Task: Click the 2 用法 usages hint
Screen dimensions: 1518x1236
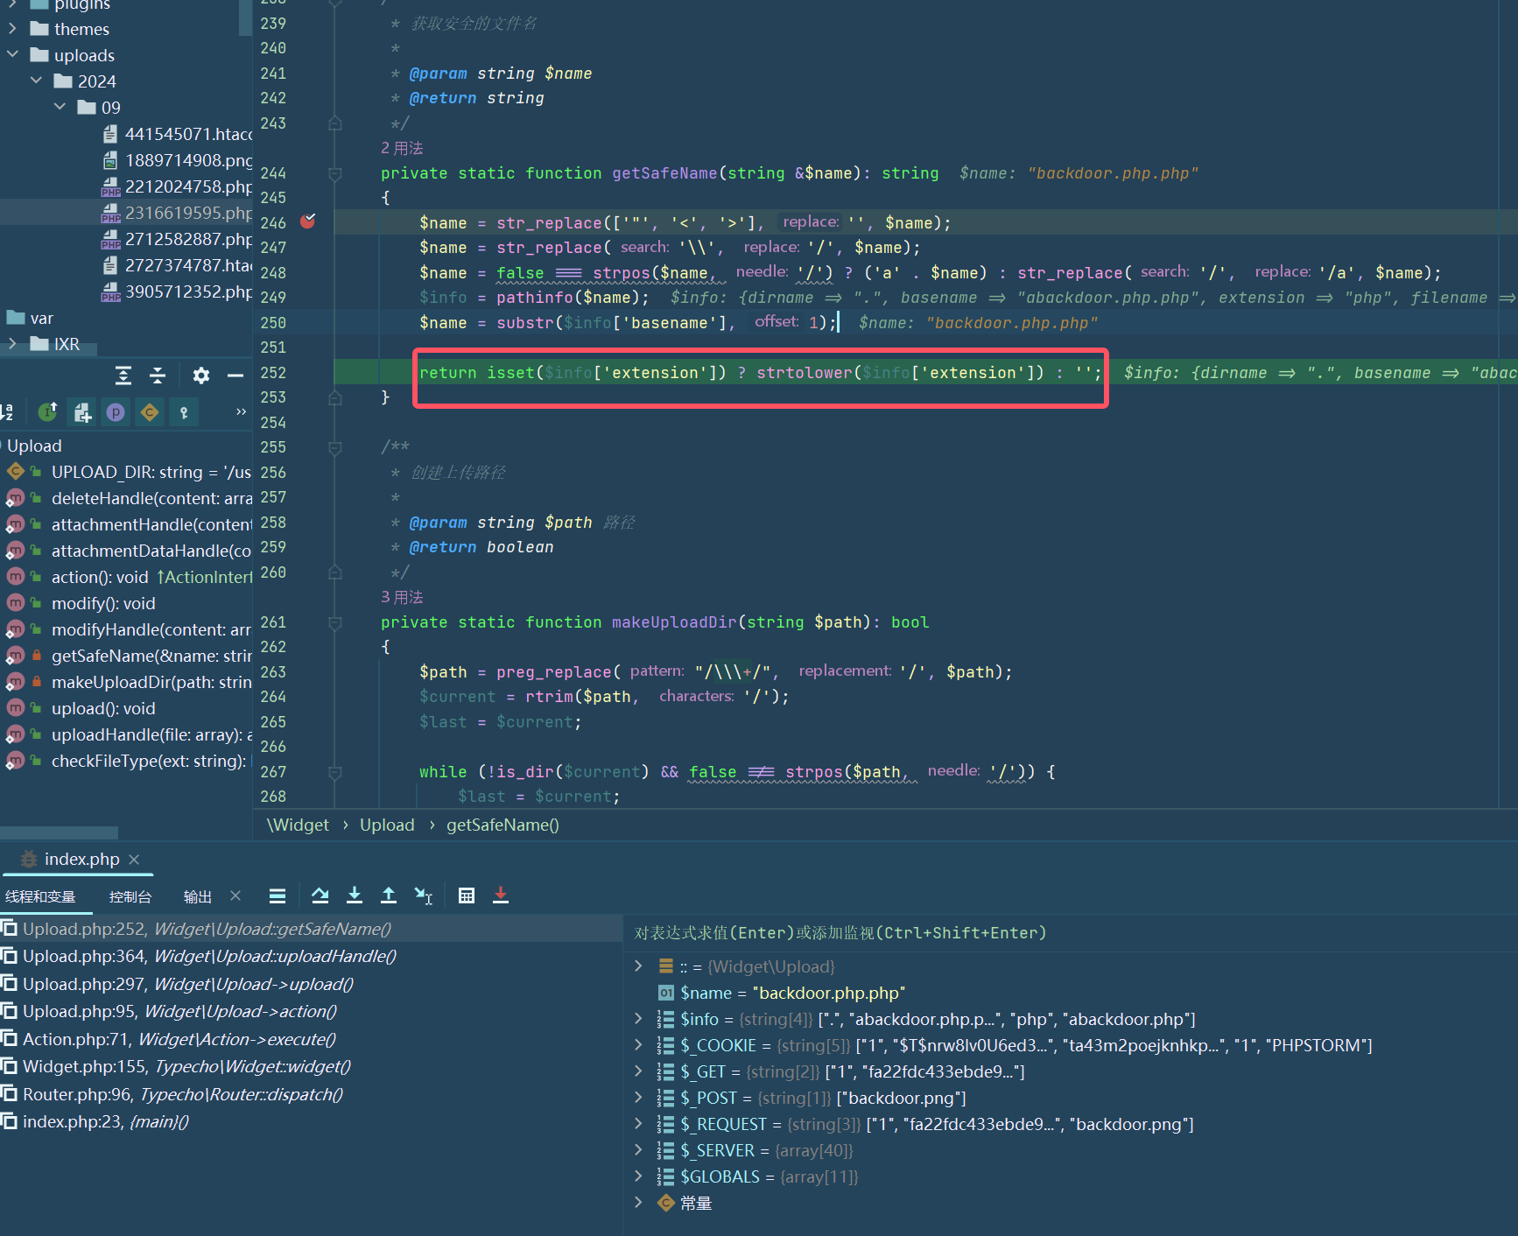Action: point(402,148)
